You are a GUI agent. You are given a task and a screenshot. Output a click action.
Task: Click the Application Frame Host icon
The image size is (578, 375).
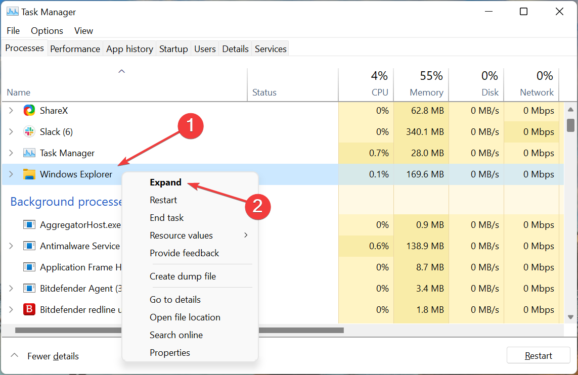point(29,267)
